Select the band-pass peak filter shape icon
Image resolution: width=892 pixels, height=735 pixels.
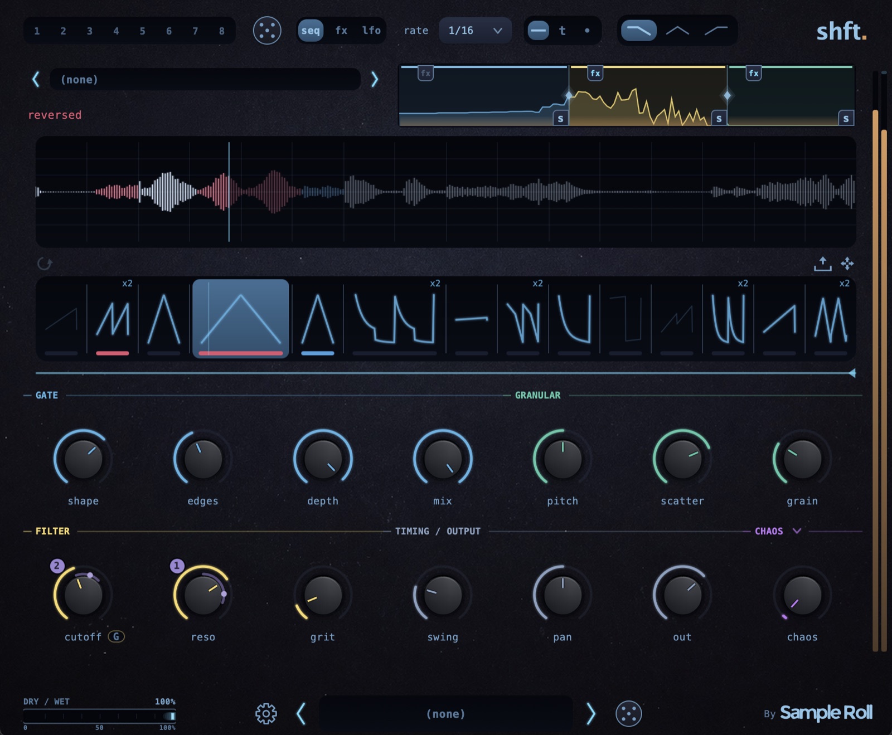pyautogui.click(x=677, y=31)
